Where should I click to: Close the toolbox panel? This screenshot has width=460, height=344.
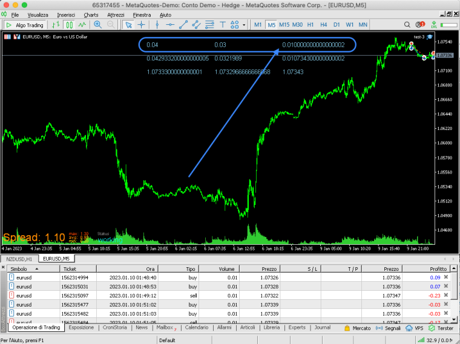3,267
